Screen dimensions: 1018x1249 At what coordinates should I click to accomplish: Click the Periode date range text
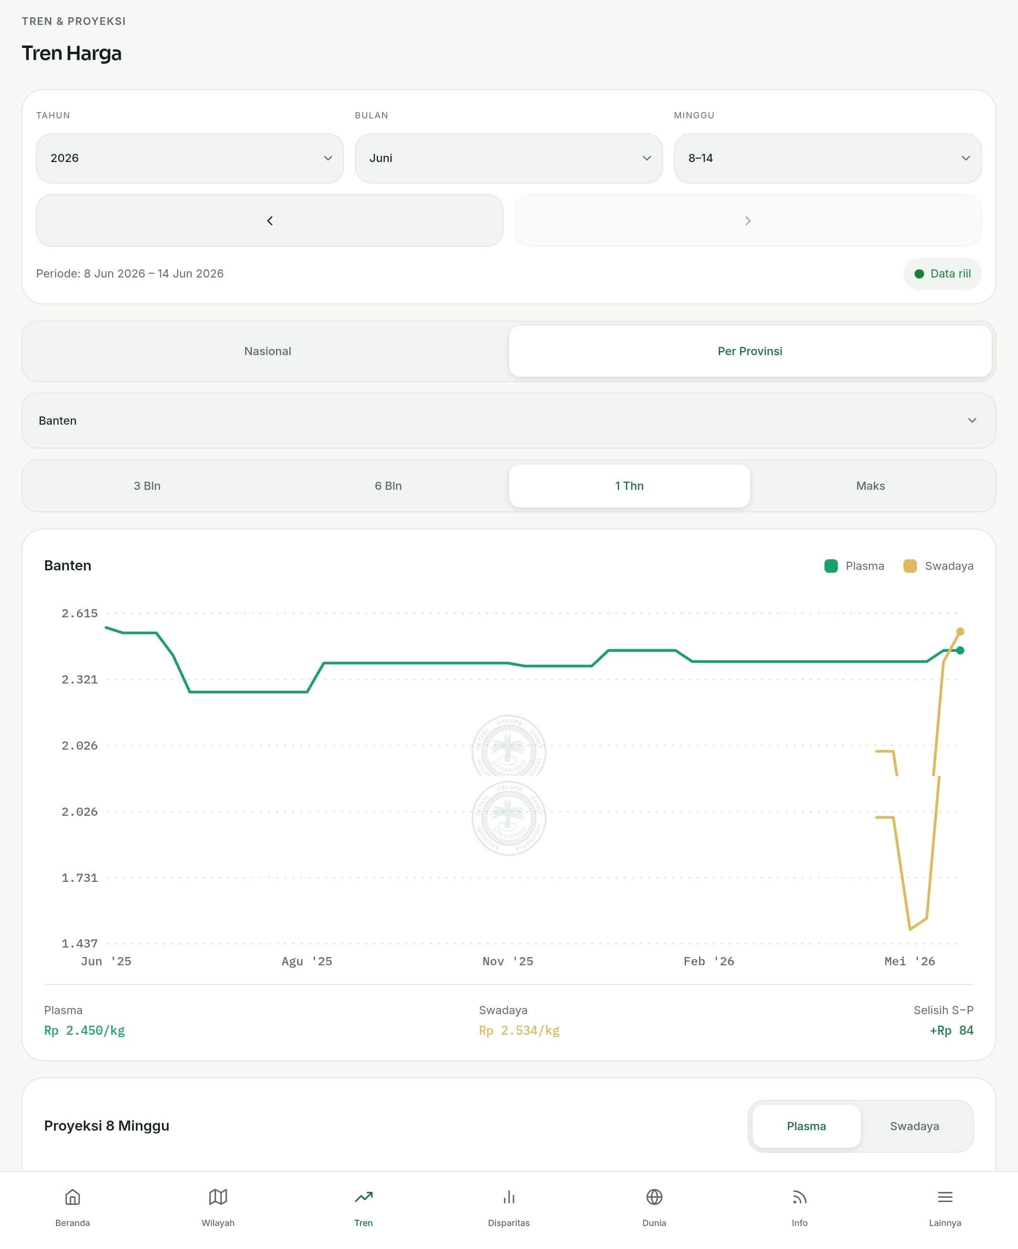[x=130, y=274]
